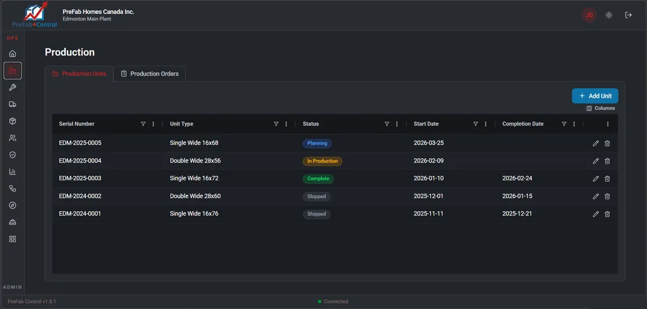Image resolution: width=647 pixels, height=309 pixels.
Task: Delete unit EDM-2024-0002 with trash icon
Action: click(607, 197)
